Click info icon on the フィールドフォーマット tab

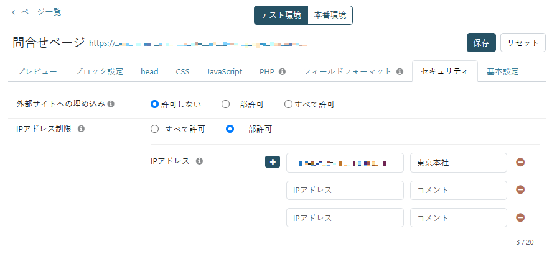click(400, 71)
